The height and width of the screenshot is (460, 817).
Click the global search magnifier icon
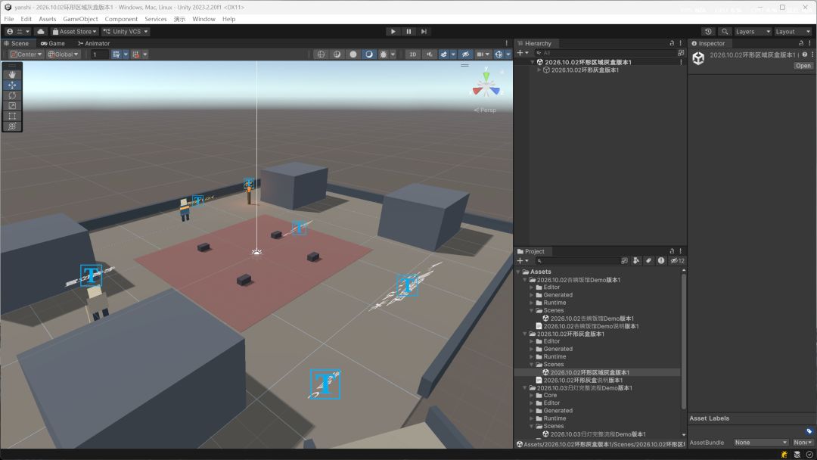pyautogui.click(x=724, y=31)
